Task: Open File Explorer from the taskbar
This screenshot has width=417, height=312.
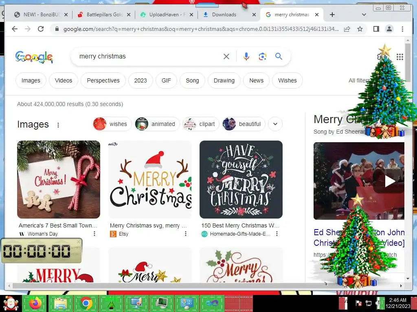Action: pos(60,303)
